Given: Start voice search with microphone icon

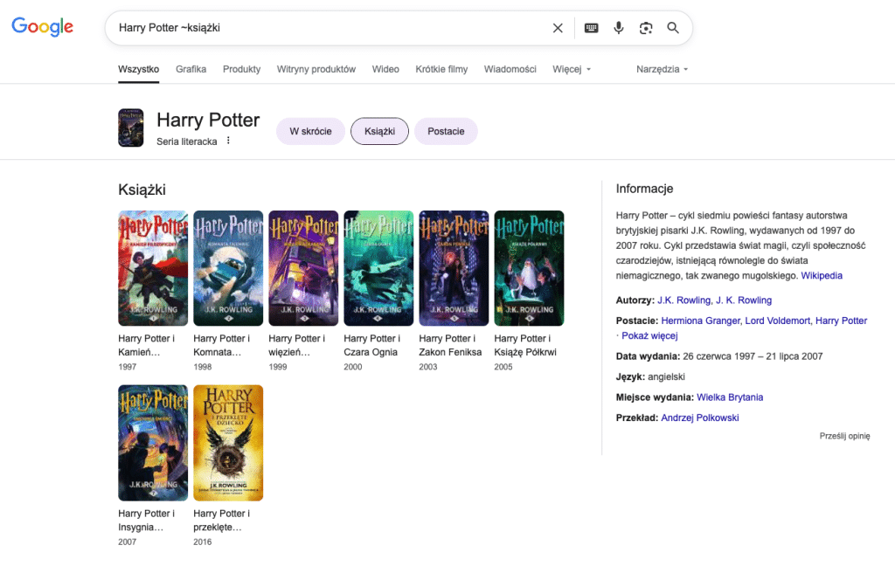Looking at the screenshot, I should [x=618, y=28].
